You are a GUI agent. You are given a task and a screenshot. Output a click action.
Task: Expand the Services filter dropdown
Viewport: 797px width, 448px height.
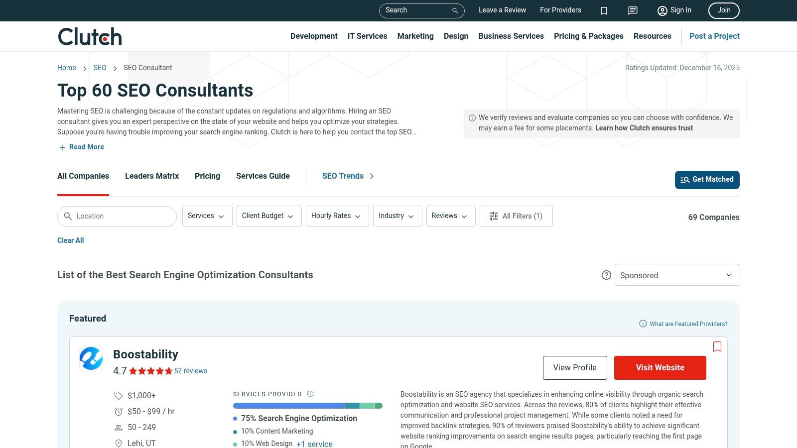coord(207,216)
